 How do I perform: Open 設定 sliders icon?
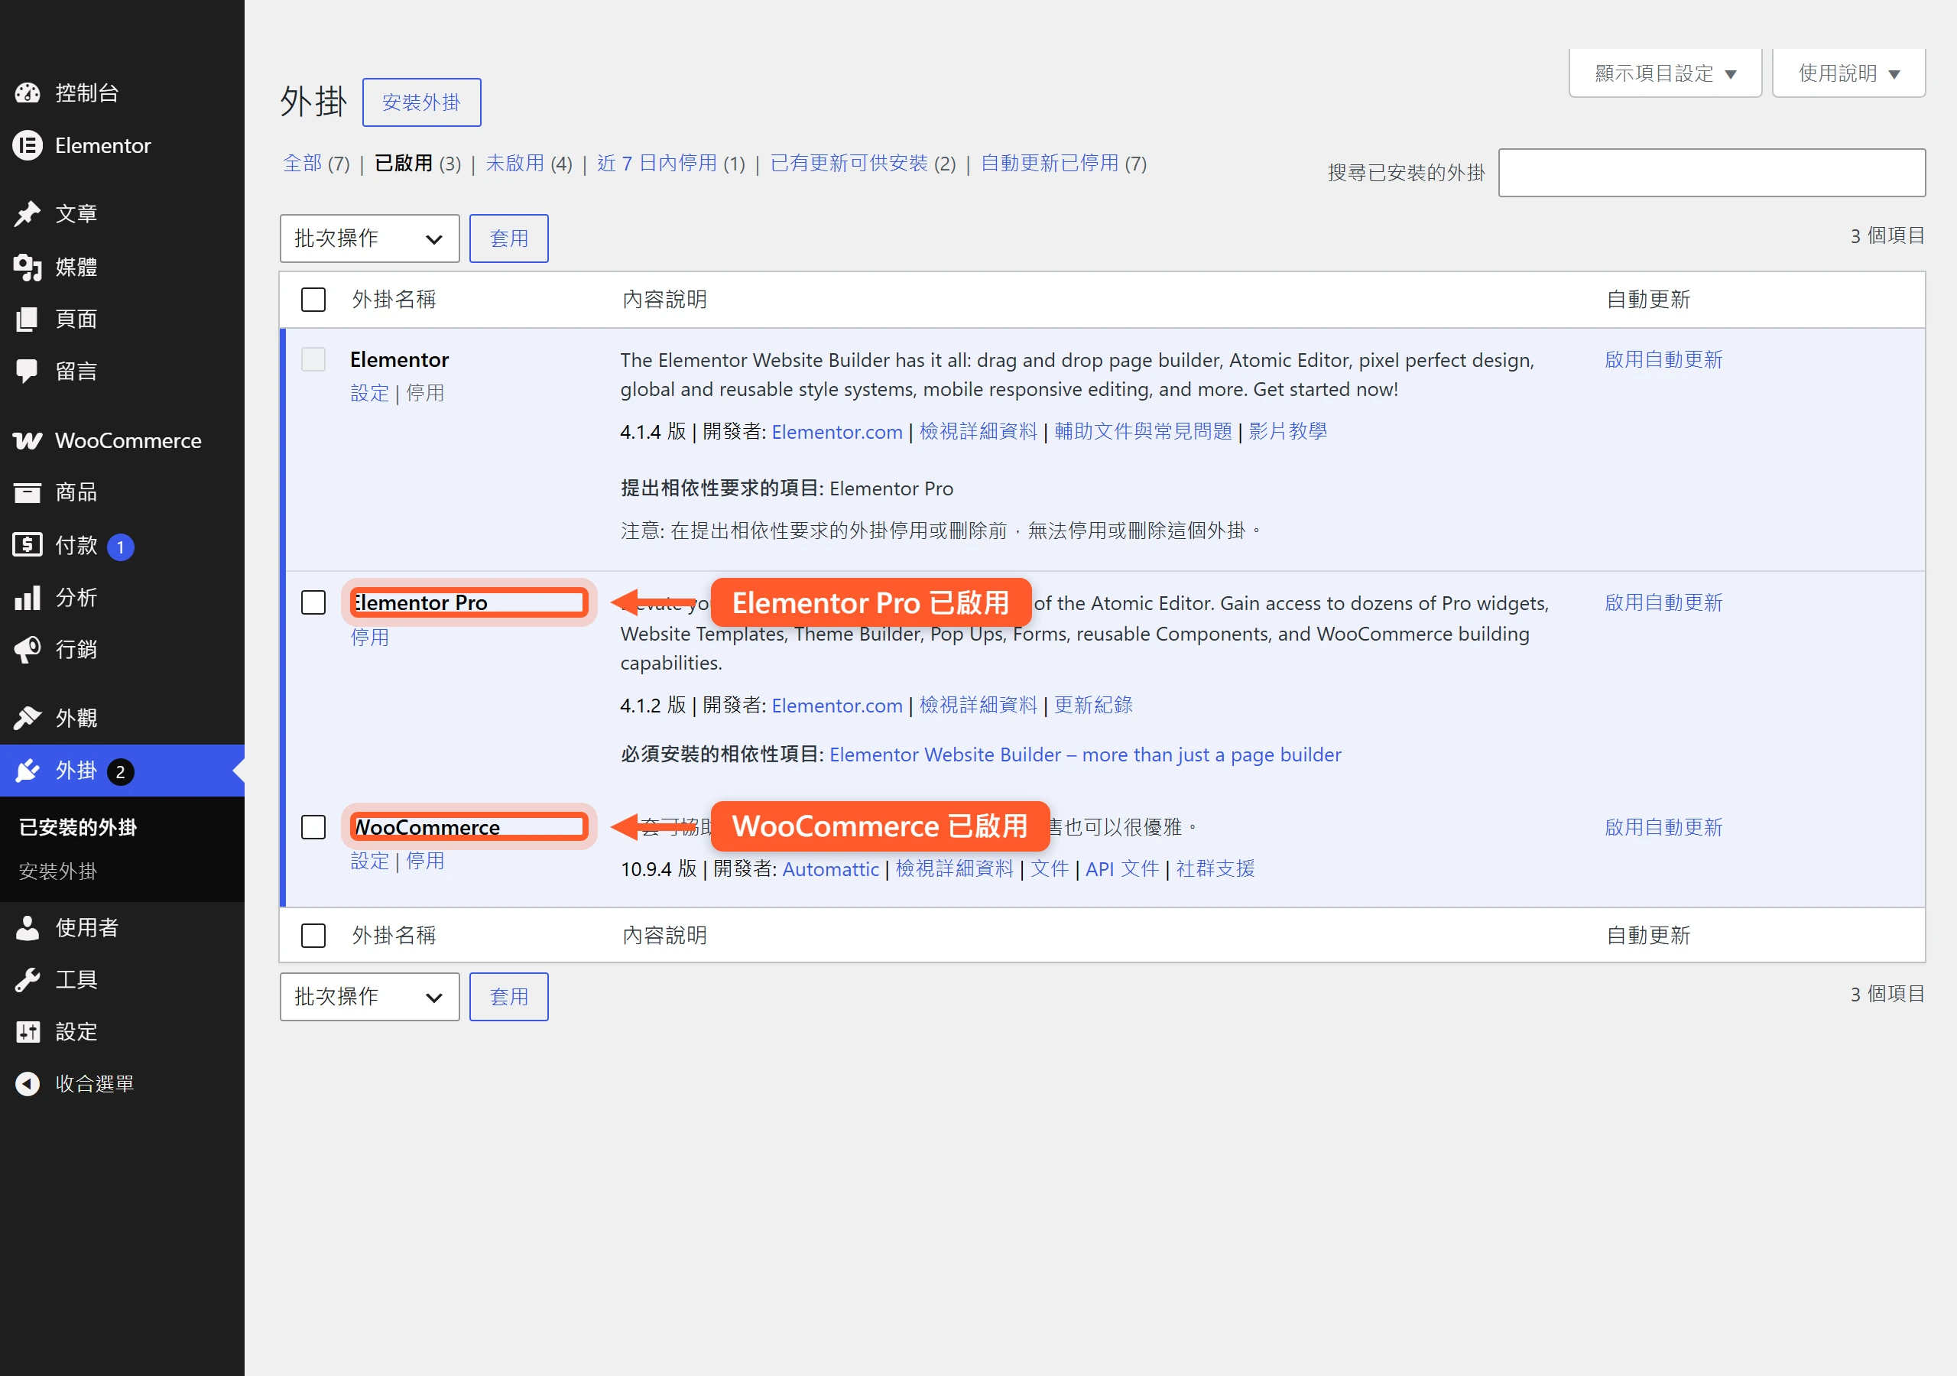(x=28, y=1031)
